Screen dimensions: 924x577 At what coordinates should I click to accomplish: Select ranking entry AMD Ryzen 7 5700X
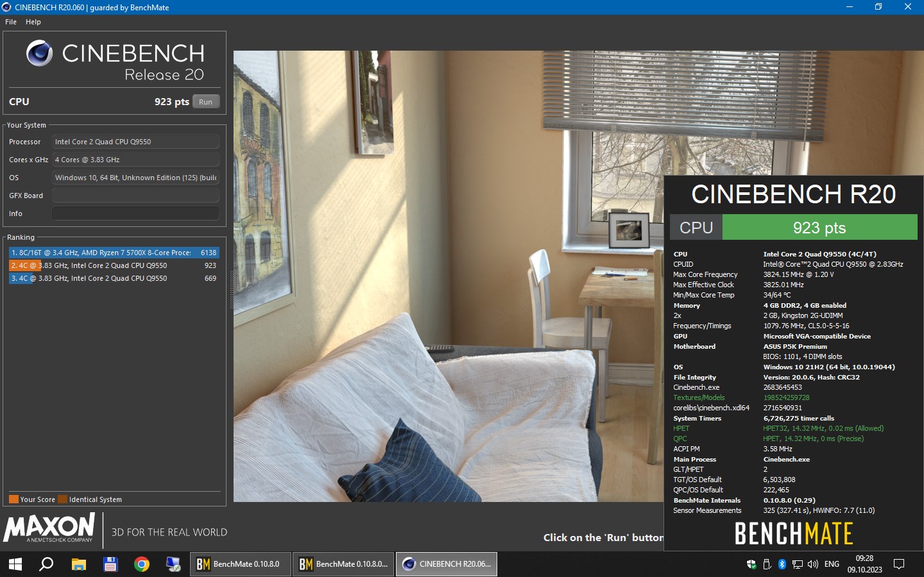[114, 253]
